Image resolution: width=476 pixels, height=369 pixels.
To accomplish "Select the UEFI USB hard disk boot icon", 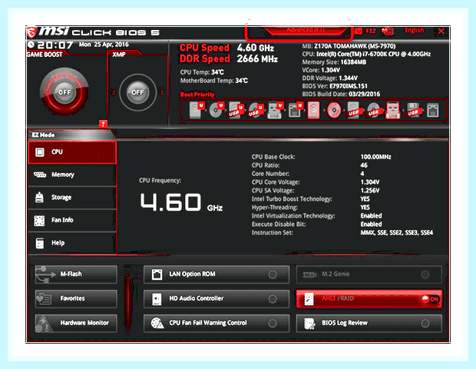I will (236, 110).
